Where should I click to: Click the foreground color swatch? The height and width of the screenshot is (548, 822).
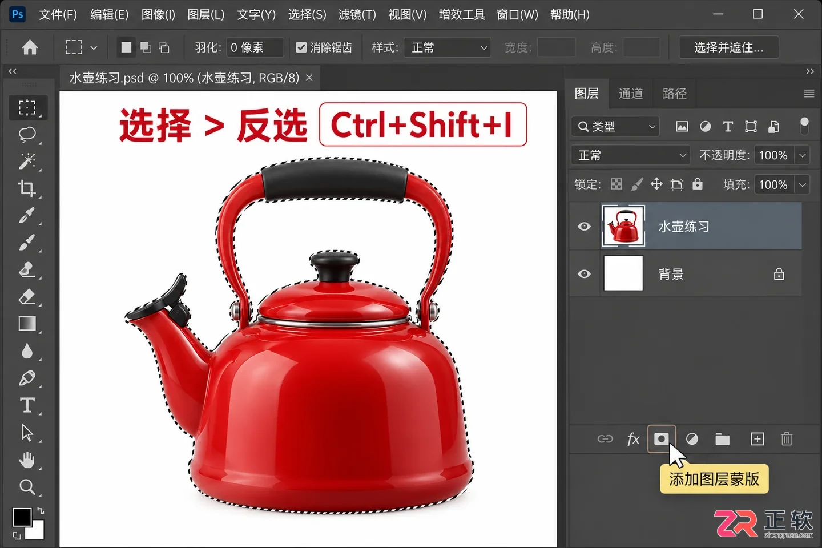22,517
